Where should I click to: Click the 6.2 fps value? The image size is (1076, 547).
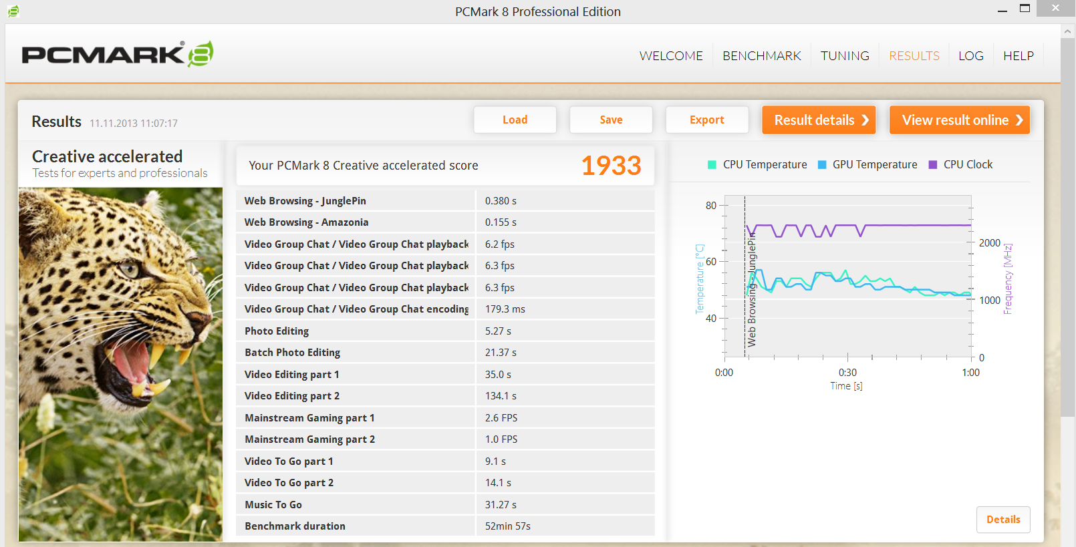(500, 244)
